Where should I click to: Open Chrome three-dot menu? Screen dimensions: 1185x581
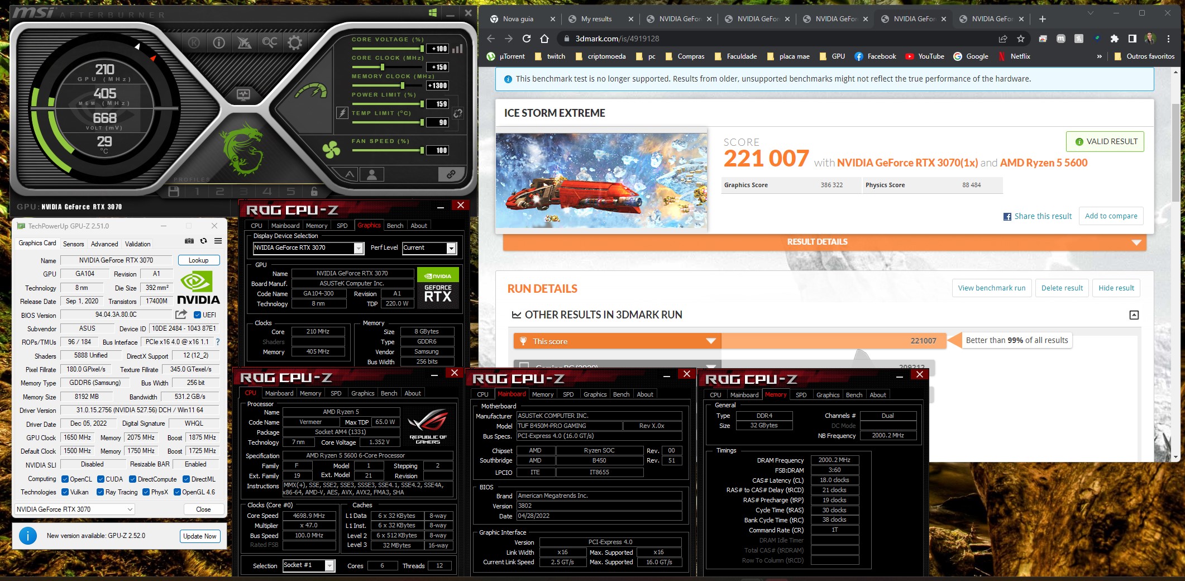pos(1168,39)
